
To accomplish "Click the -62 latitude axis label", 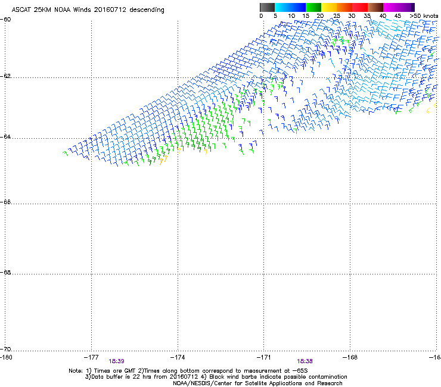I will coord(5,76).
